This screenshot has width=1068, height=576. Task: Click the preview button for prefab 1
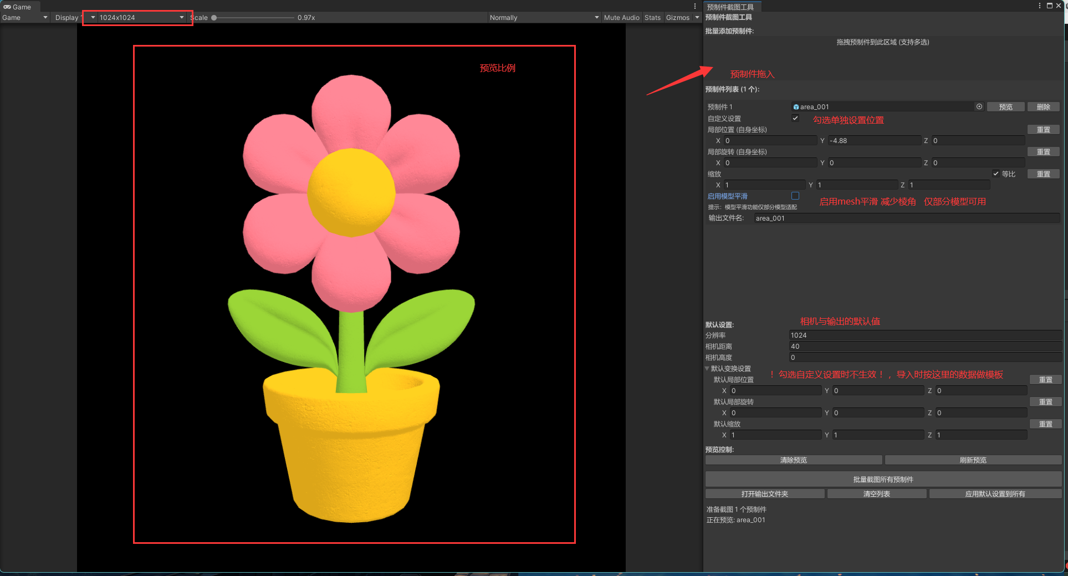point(1005,107)
